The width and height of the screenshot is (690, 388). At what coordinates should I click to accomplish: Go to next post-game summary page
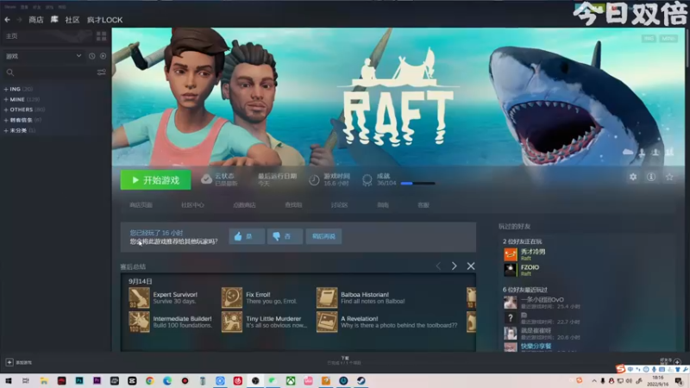[455, 266]
